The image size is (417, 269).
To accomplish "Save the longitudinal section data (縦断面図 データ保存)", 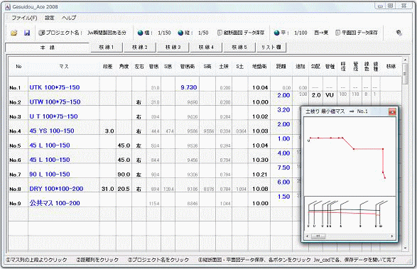I will (x=241, y=33).
